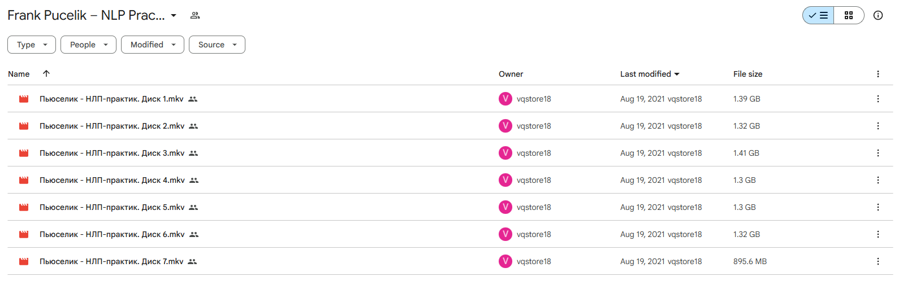The image size is (903, 285).
Task: Click the column options three-dot icon in the header
Action: (878, 74)
